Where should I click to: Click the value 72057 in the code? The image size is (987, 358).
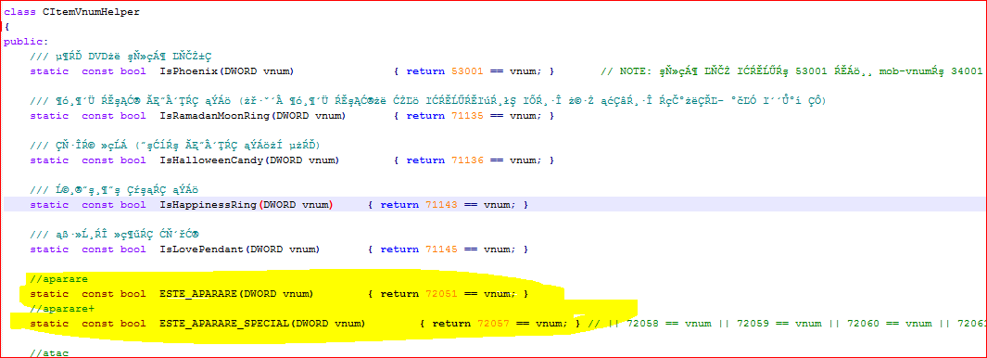(x=493, y=324)
